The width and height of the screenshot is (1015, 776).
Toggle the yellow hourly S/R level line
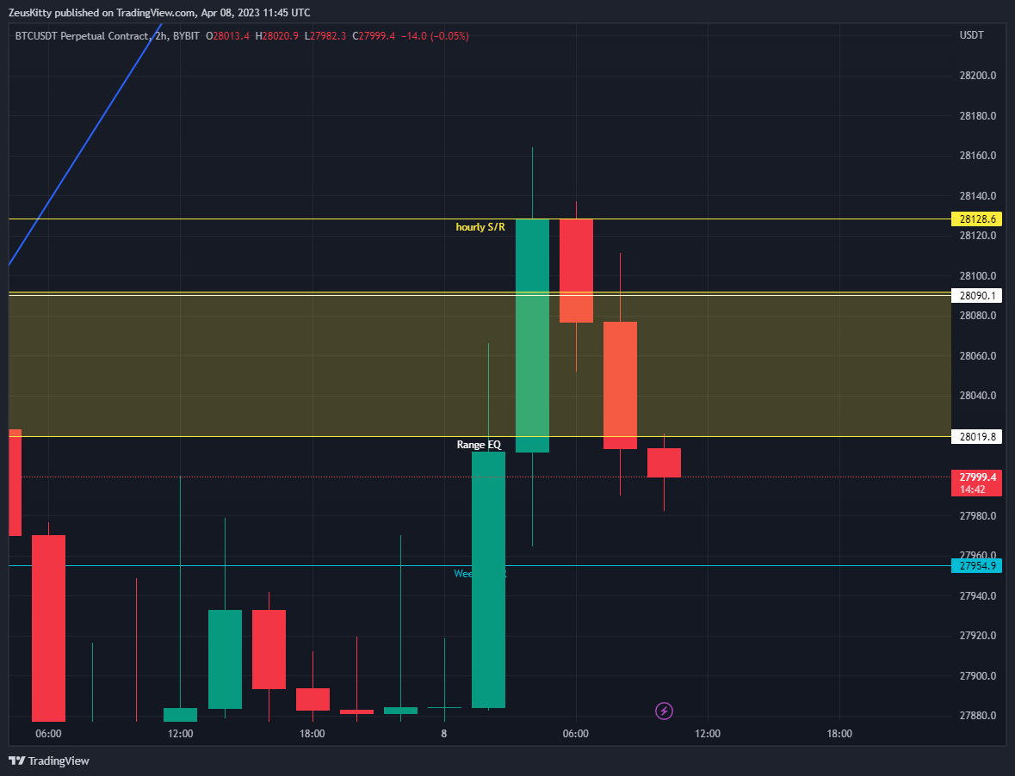coord(258,219)
